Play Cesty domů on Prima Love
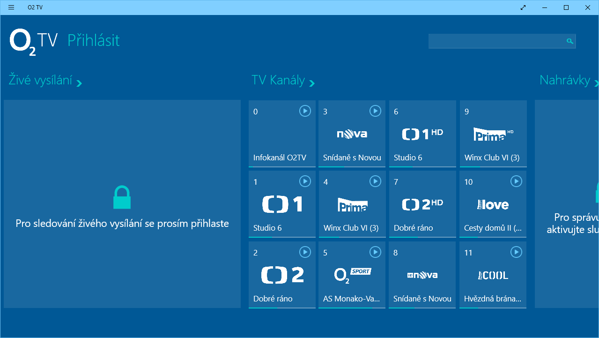 [516, 181]
